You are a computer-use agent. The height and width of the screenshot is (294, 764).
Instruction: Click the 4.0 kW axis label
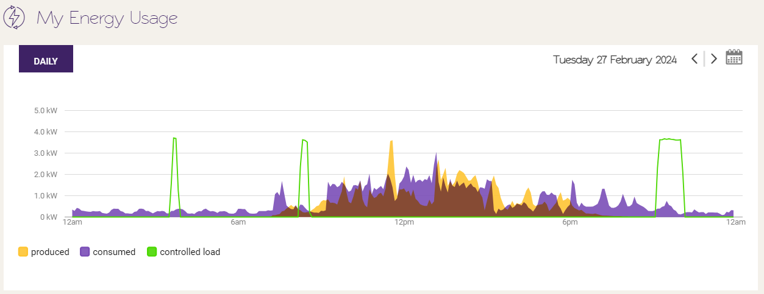[45, 132]
